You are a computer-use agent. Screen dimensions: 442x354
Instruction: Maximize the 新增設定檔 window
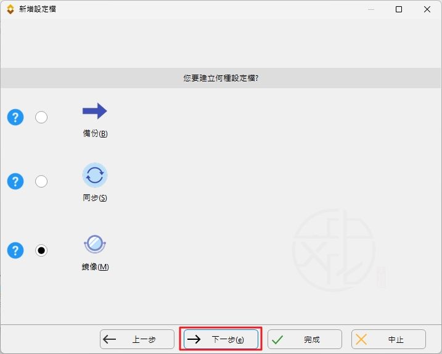point(399,9)
